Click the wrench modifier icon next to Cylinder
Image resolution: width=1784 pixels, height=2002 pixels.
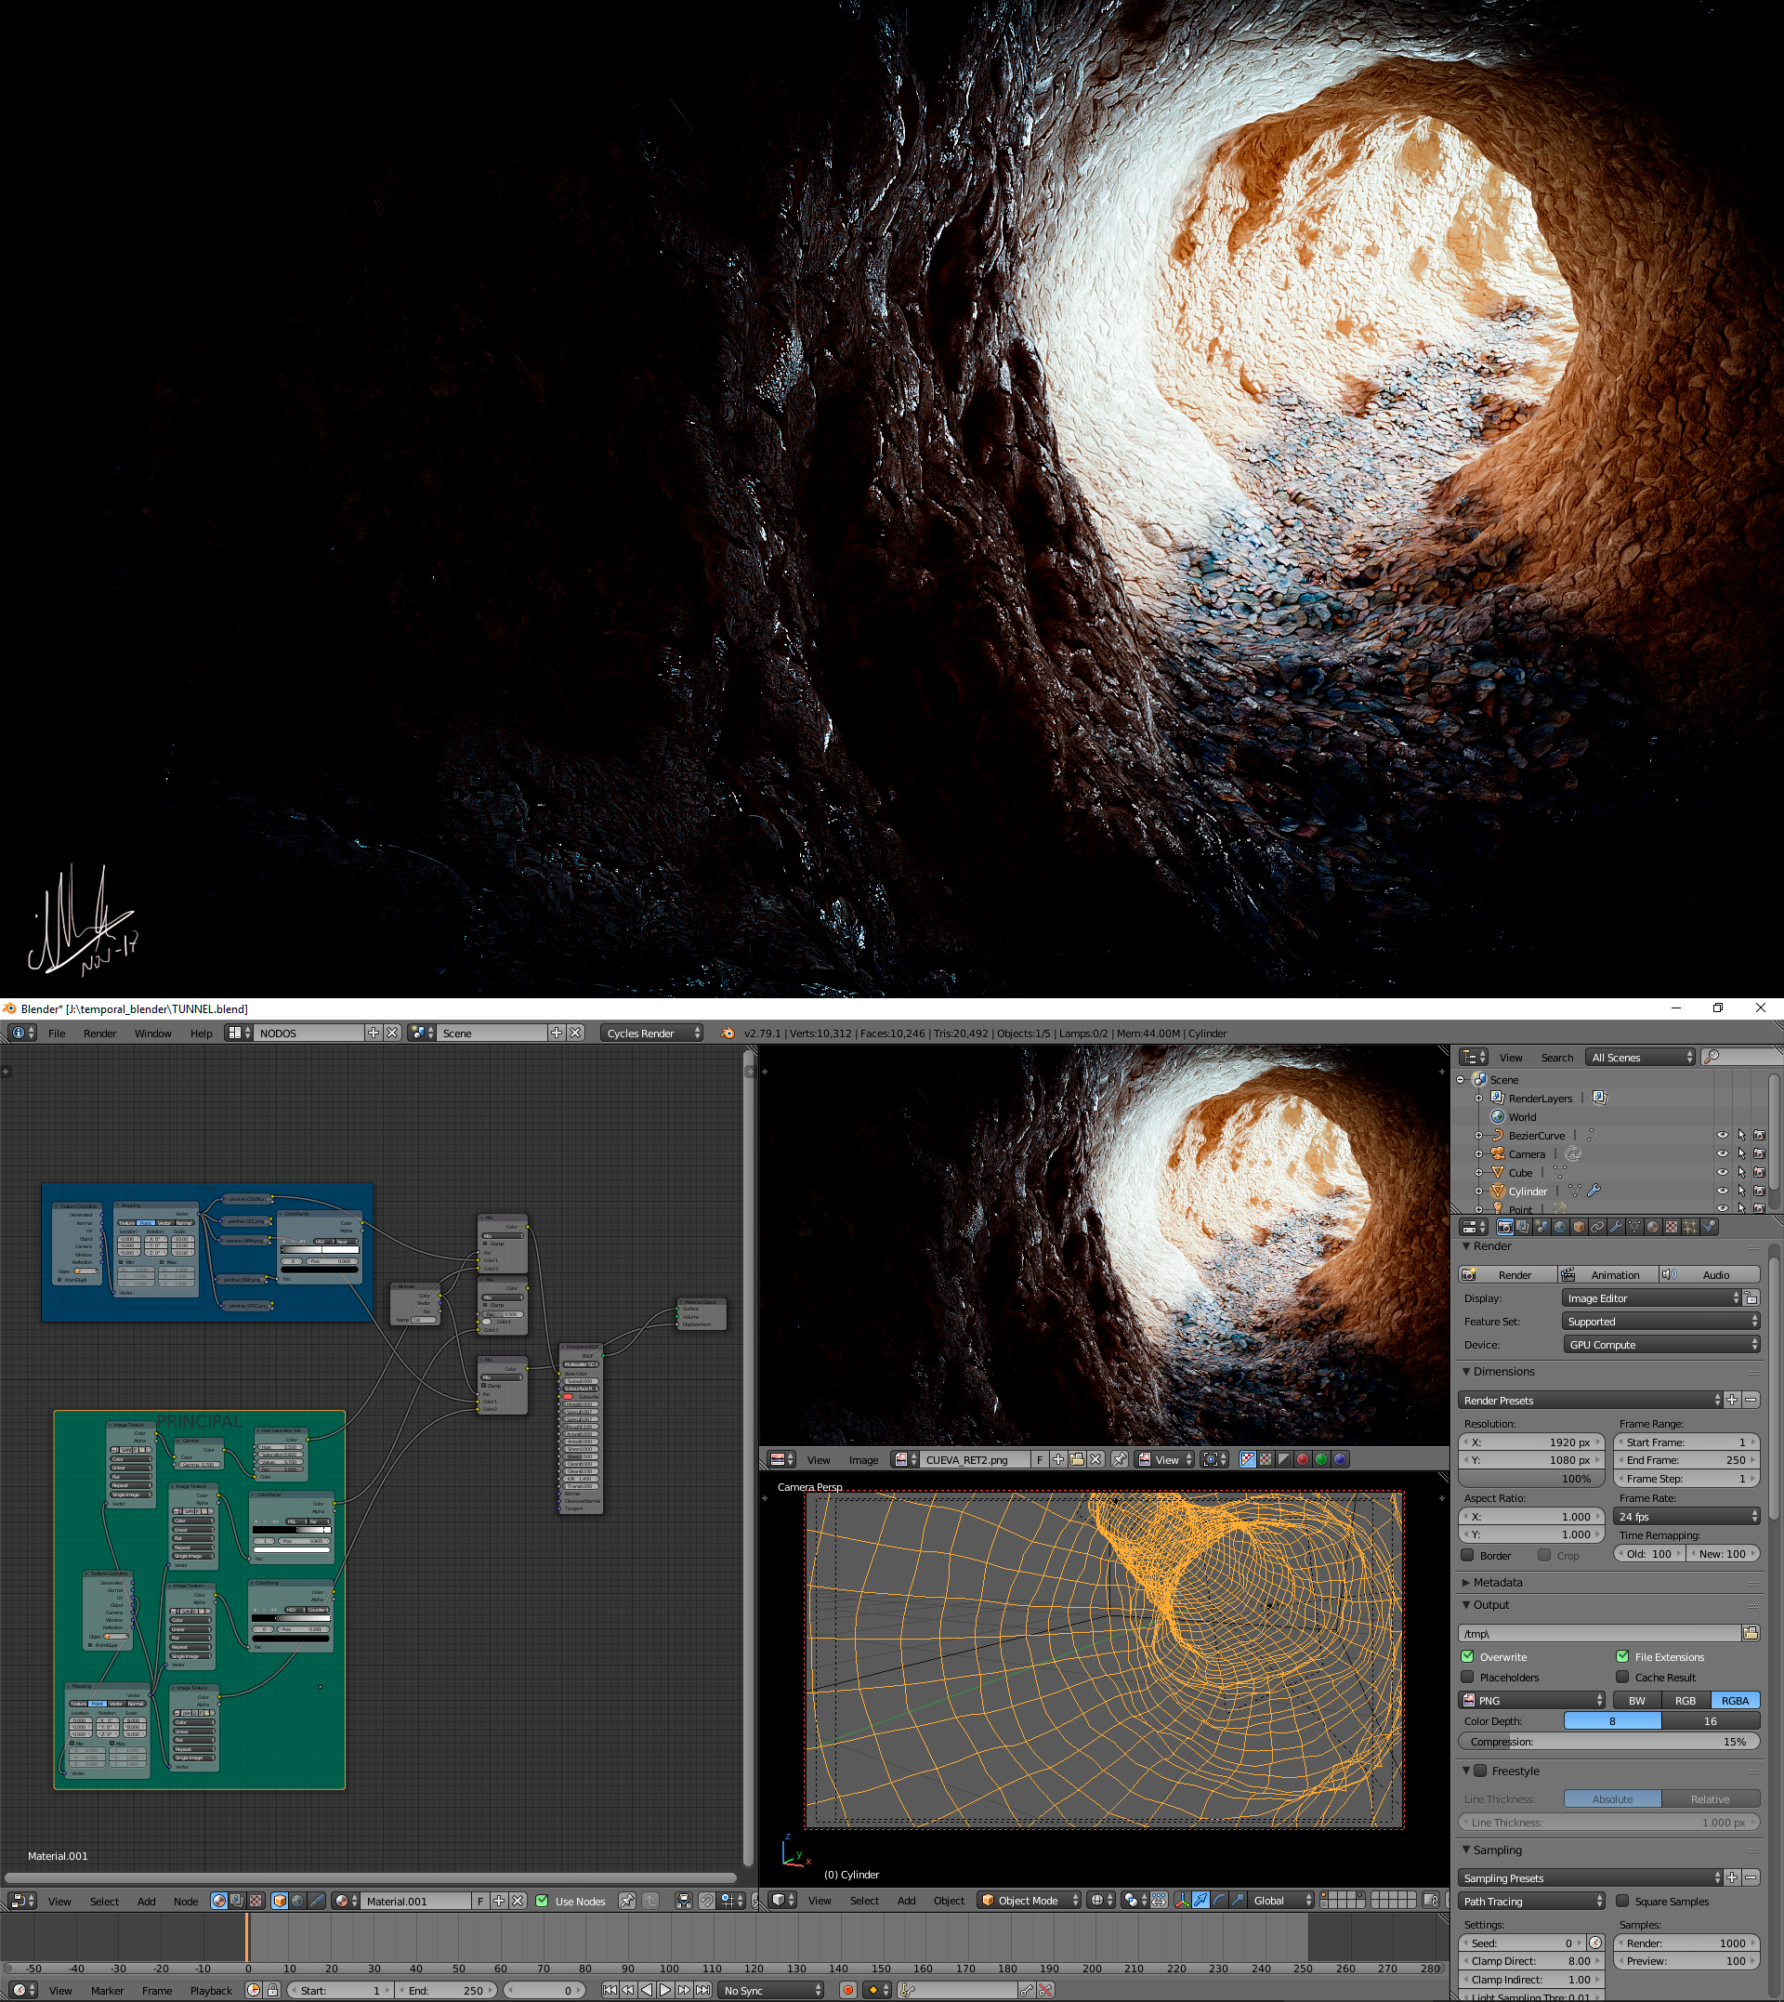click(1594, 1191)
